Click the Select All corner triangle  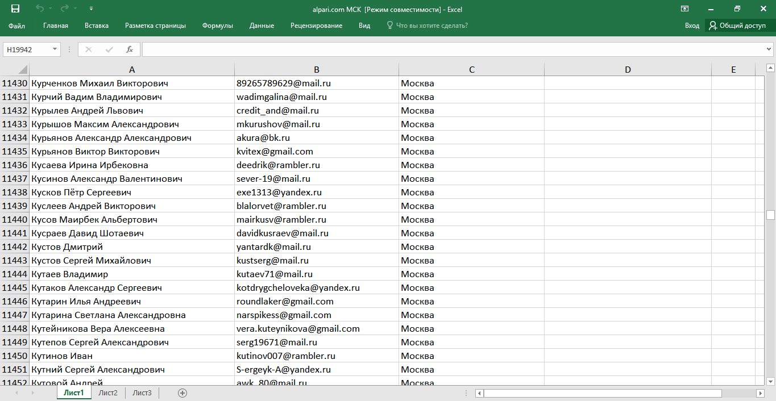click(x=22, y=69)
